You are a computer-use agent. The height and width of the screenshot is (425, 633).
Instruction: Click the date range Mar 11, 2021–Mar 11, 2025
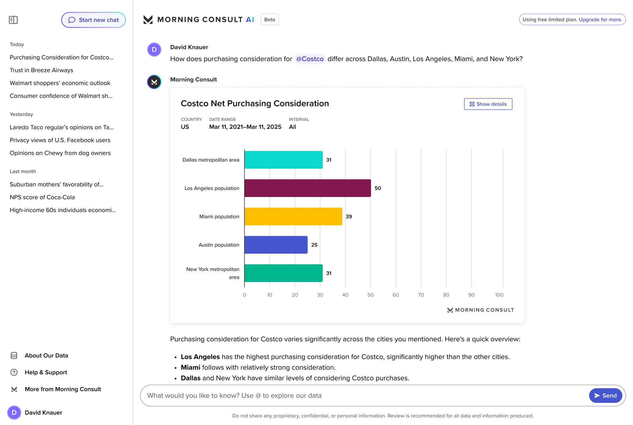[x=245, y=127]
